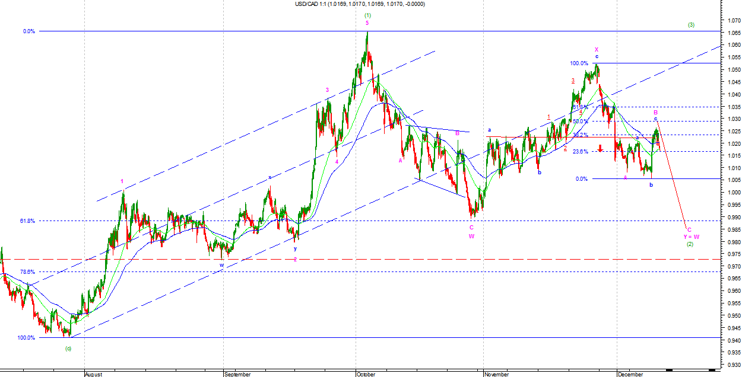Click the 78.6% Fibonacci level label
Screen dimensions: 742x377
pyautogui.click(x=27, y=271)
